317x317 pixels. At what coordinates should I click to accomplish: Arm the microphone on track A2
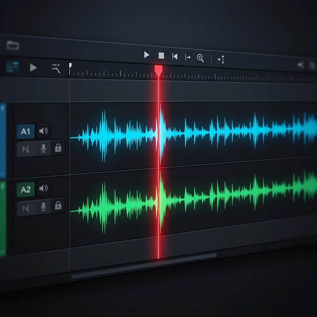(43, 207)
